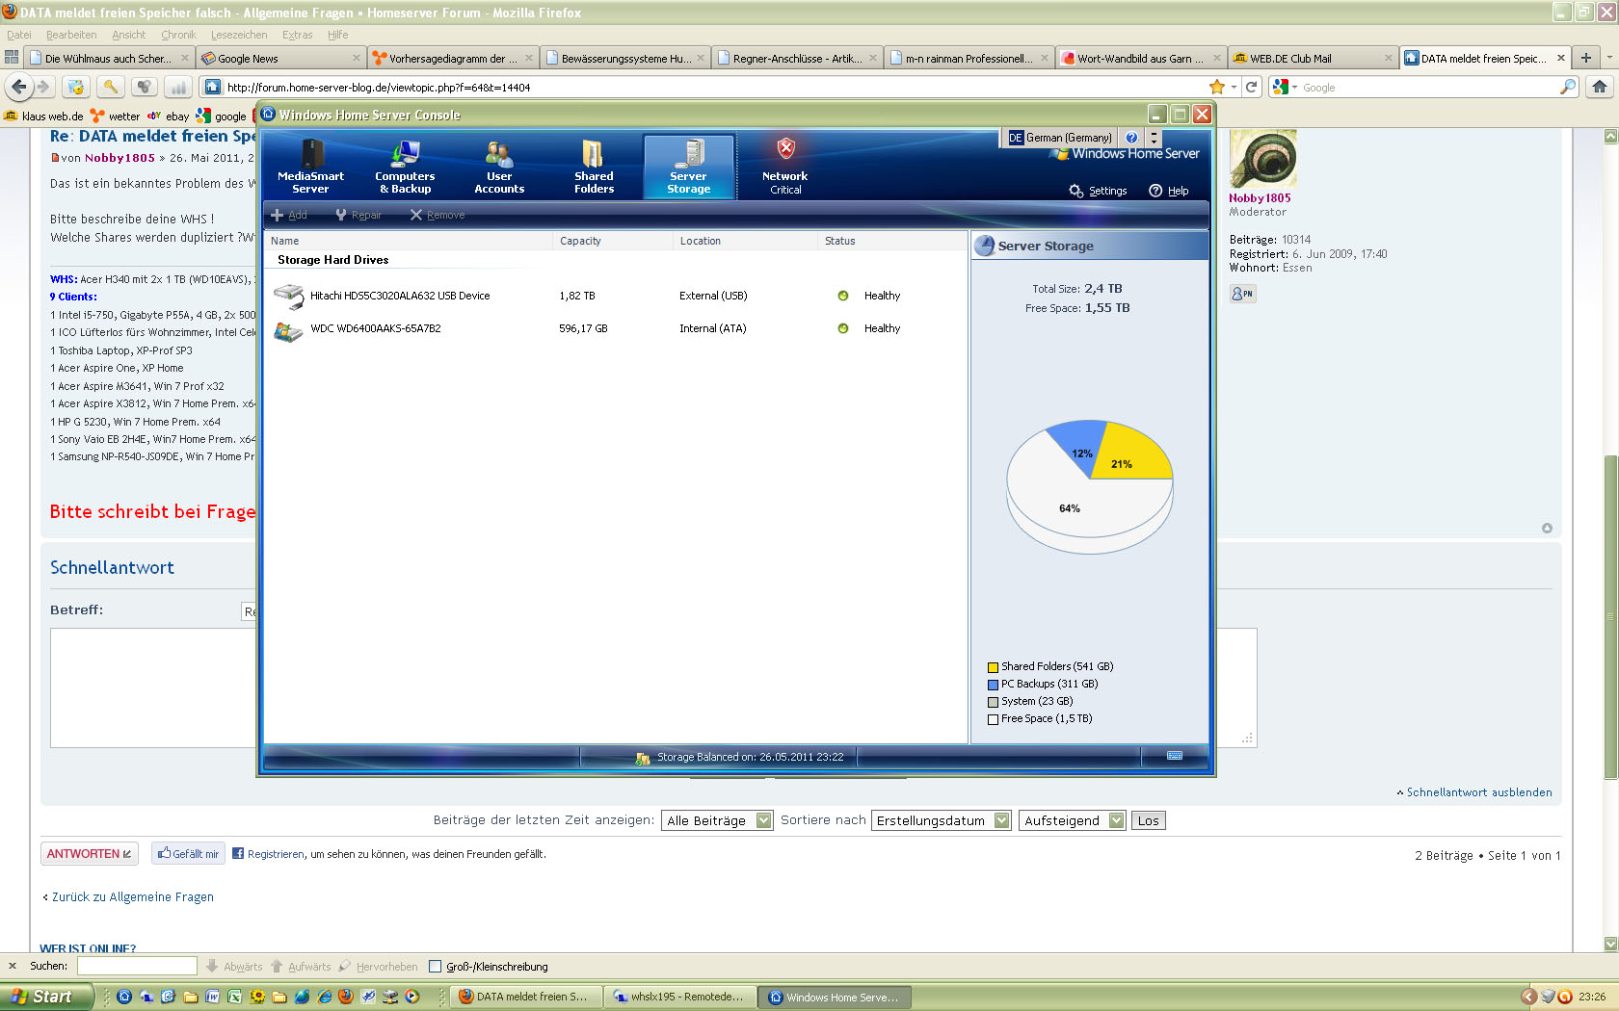
Task: Click the Windows Start button
Action: (x=46, y=997)
